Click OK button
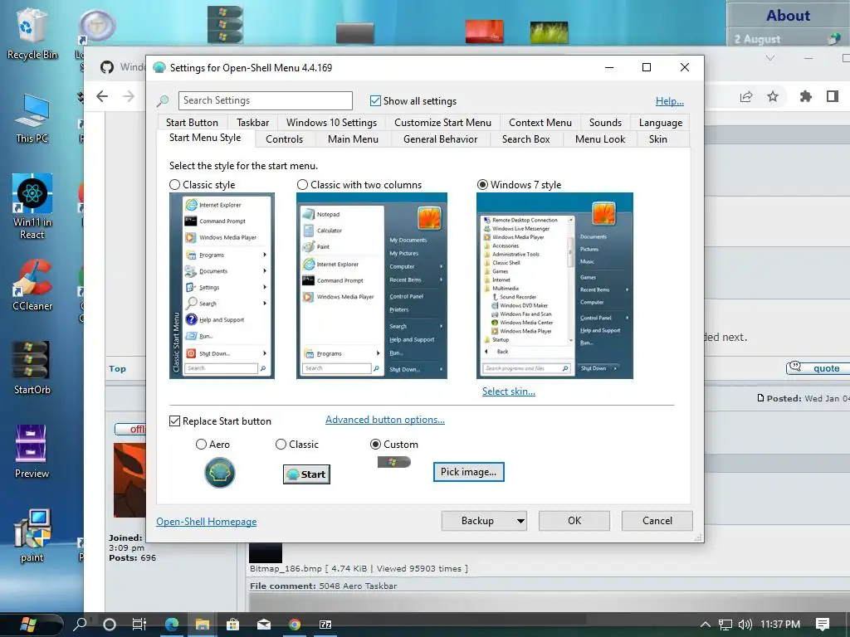The width and height of the screenshot is (850, 637). 574,521
